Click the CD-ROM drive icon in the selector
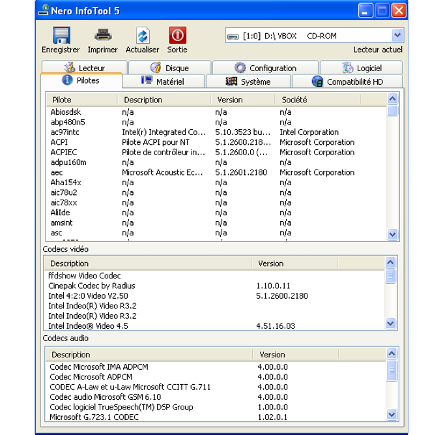Screen dimensions: 443x435 tap(233, 37)
